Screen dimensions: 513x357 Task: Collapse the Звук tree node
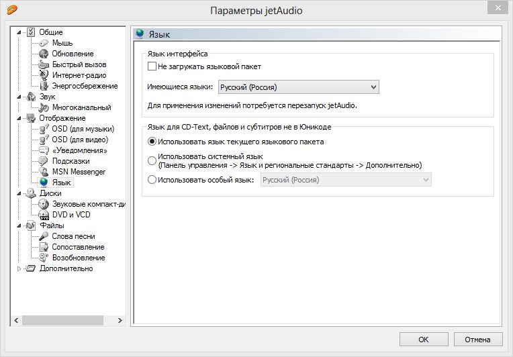click(x=19, y=97)
